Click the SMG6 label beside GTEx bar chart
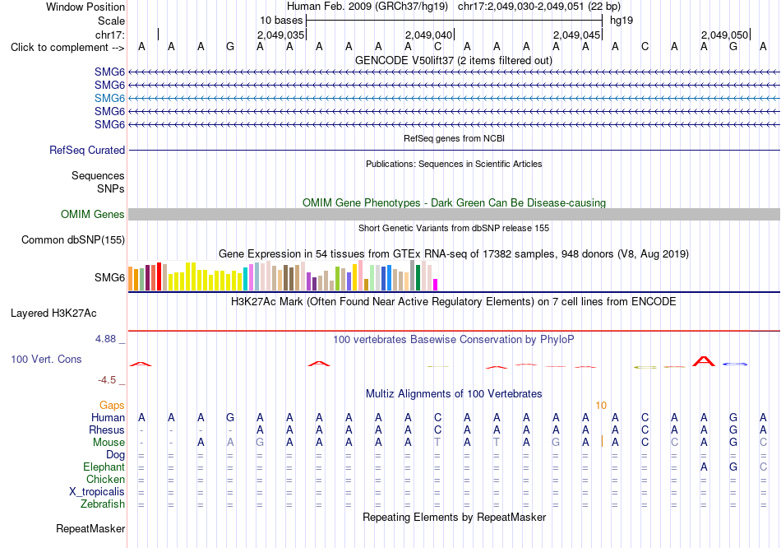This screenshot has height=548, width=781. [109, 278]
